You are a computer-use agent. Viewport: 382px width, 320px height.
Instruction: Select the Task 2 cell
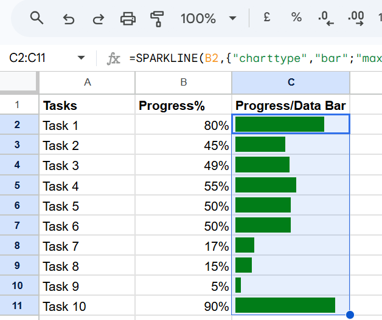coord(87,145)
